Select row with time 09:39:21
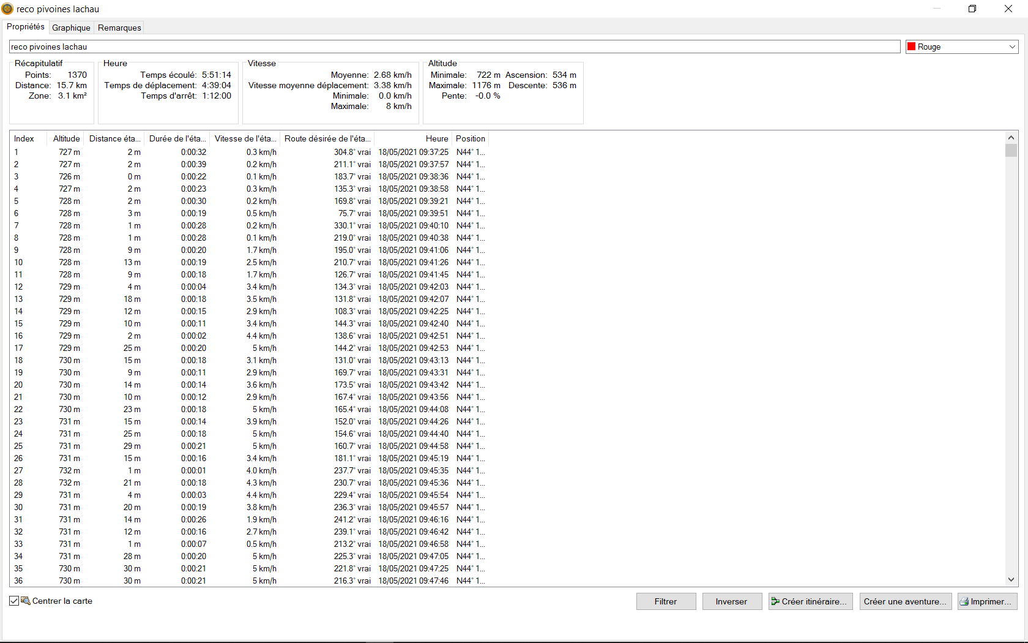 pyautogui.click(x=250, y=201)
